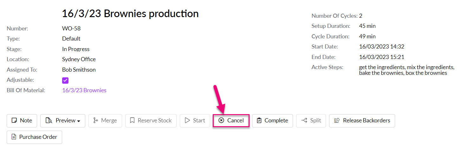Click the WO-58 work order number
Viewport: 462px width, 149px height.
[71, 29]
